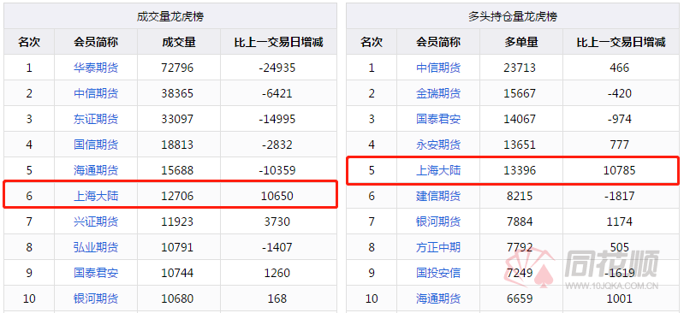Open the 弘业期货 member link
This screenshot has width=684, height=313.
96,248
